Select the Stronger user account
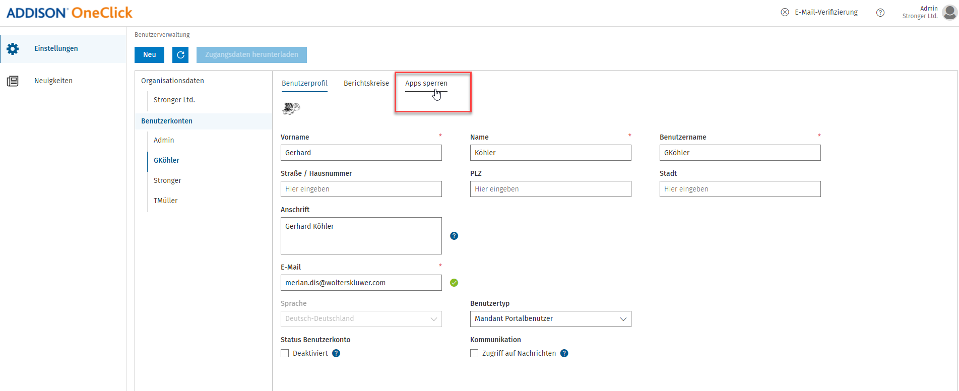Image resolution: width=959 pixels, height=391 pixels. (167, 180)
